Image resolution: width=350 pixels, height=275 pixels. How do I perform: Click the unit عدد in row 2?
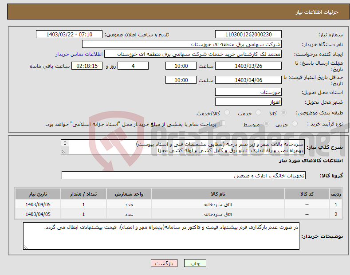[129, 215]
